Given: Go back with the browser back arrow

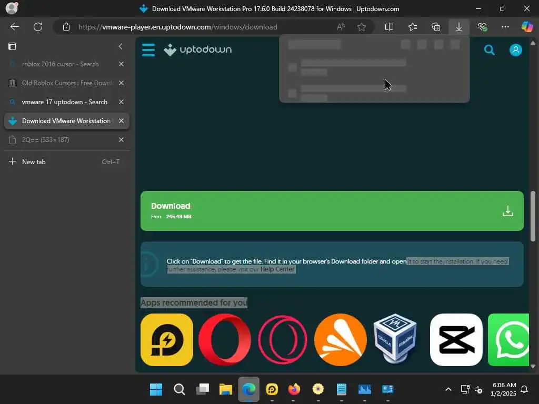Looking at the screenshot, I should (x=14, y=27).
